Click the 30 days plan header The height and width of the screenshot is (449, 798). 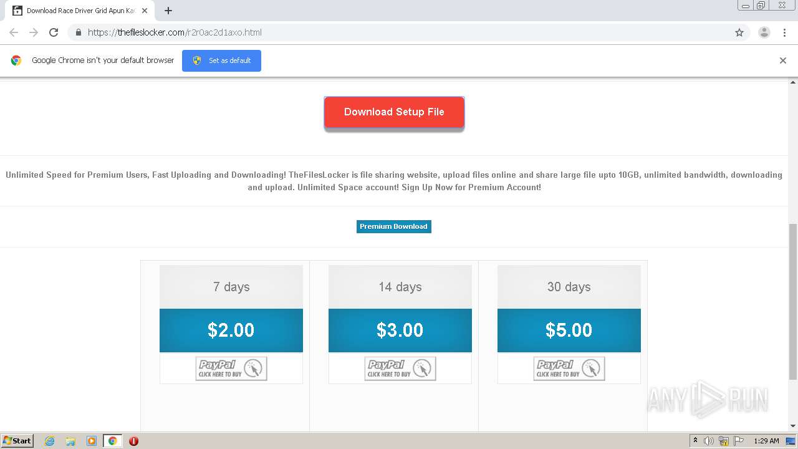tap(569, 287)
